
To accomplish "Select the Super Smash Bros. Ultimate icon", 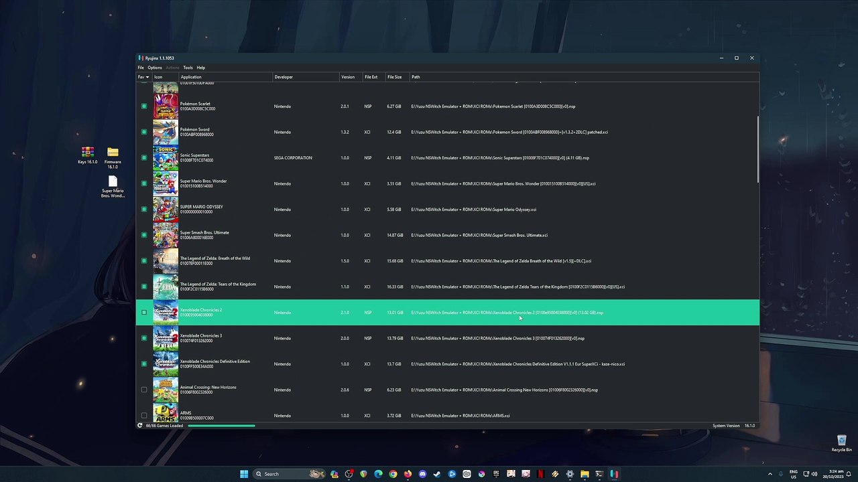I will (x=166, y=235).
